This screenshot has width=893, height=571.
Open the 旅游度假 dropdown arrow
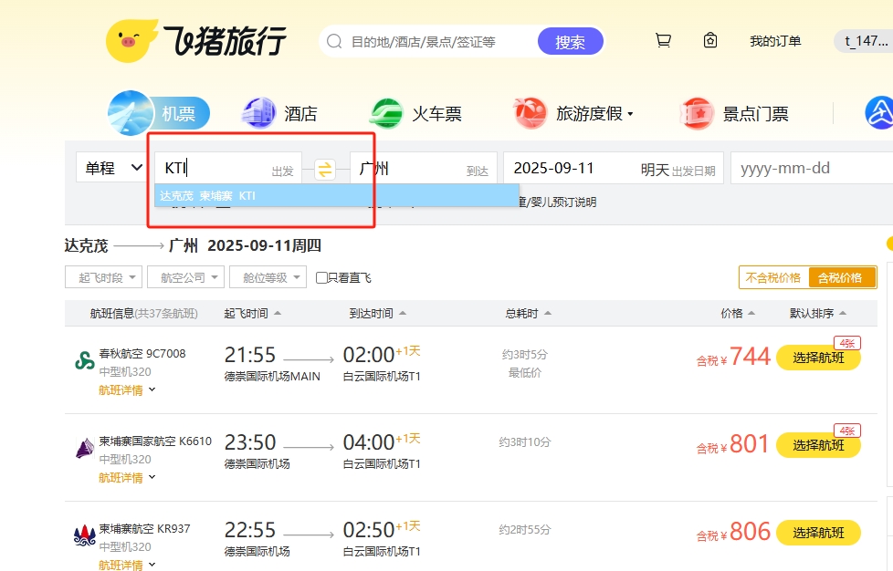point(630,114)
